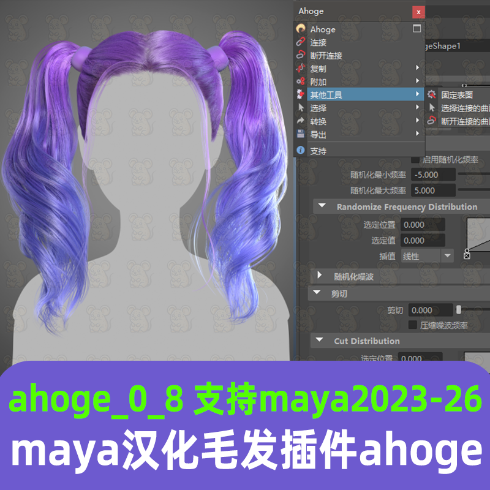Screen dimensions: 490x490
Task: Click the broken link icon beside 断开连接
Action: click(x=301, y=55)
